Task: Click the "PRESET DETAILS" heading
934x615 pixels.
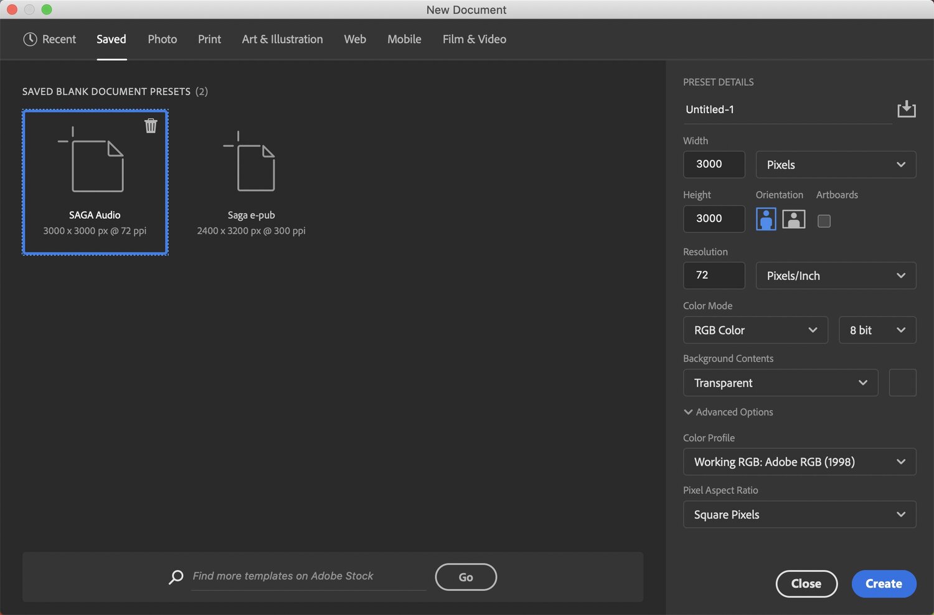Action: (719, 82)
